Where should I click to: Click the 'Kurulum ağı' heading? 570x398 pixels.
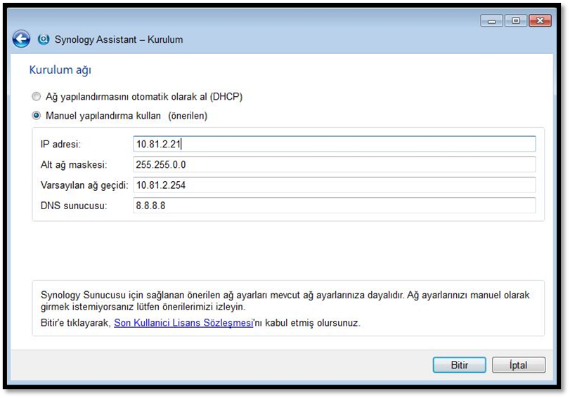[60, 70]
